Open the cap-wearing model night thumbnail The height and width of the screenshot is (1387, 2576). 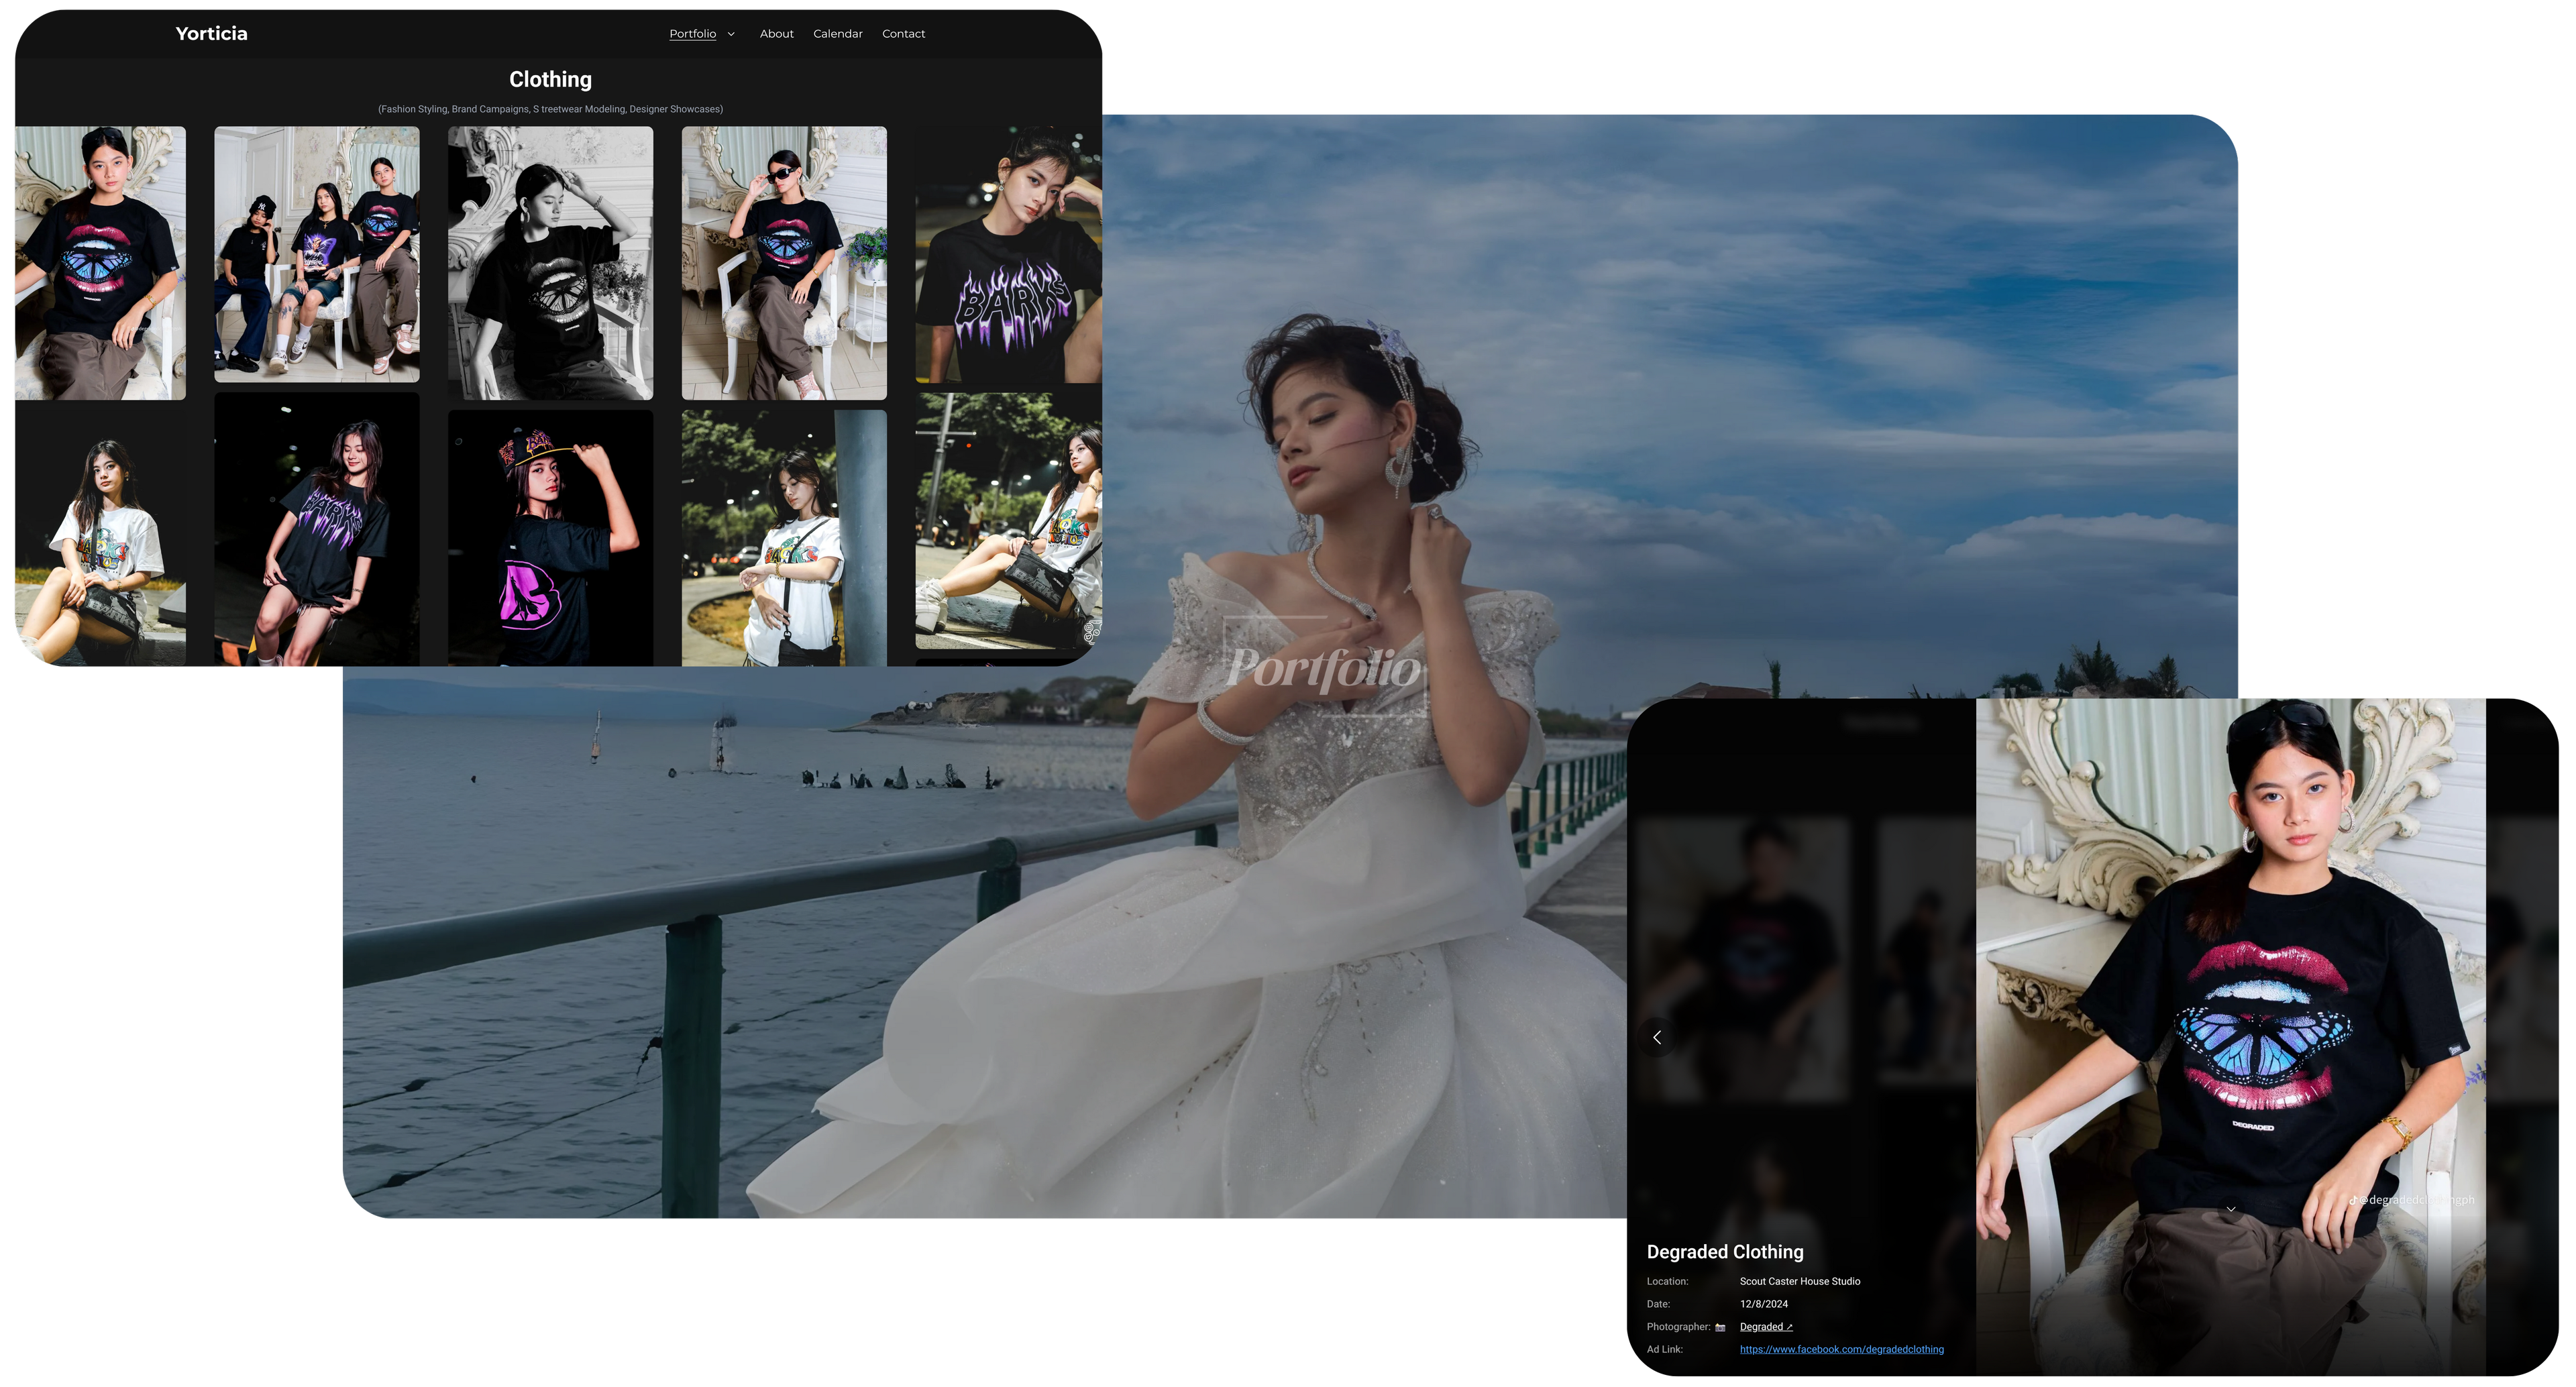tap(550, 537)
